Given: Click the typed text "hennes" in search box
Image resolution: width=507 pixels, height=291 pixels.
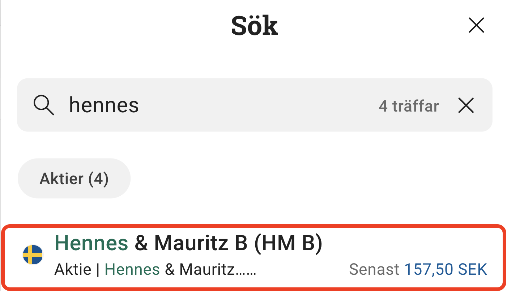Looking at the screenshot, I should click(x=104, y=105).
